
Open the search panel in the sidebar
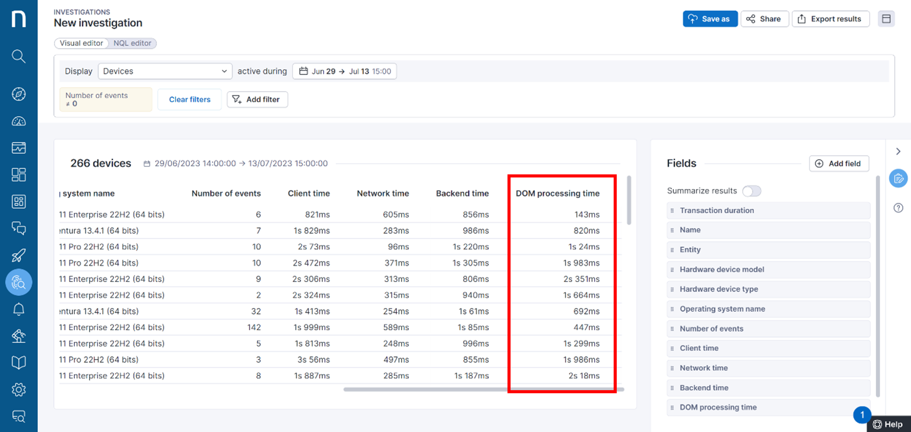coord(18,56)
